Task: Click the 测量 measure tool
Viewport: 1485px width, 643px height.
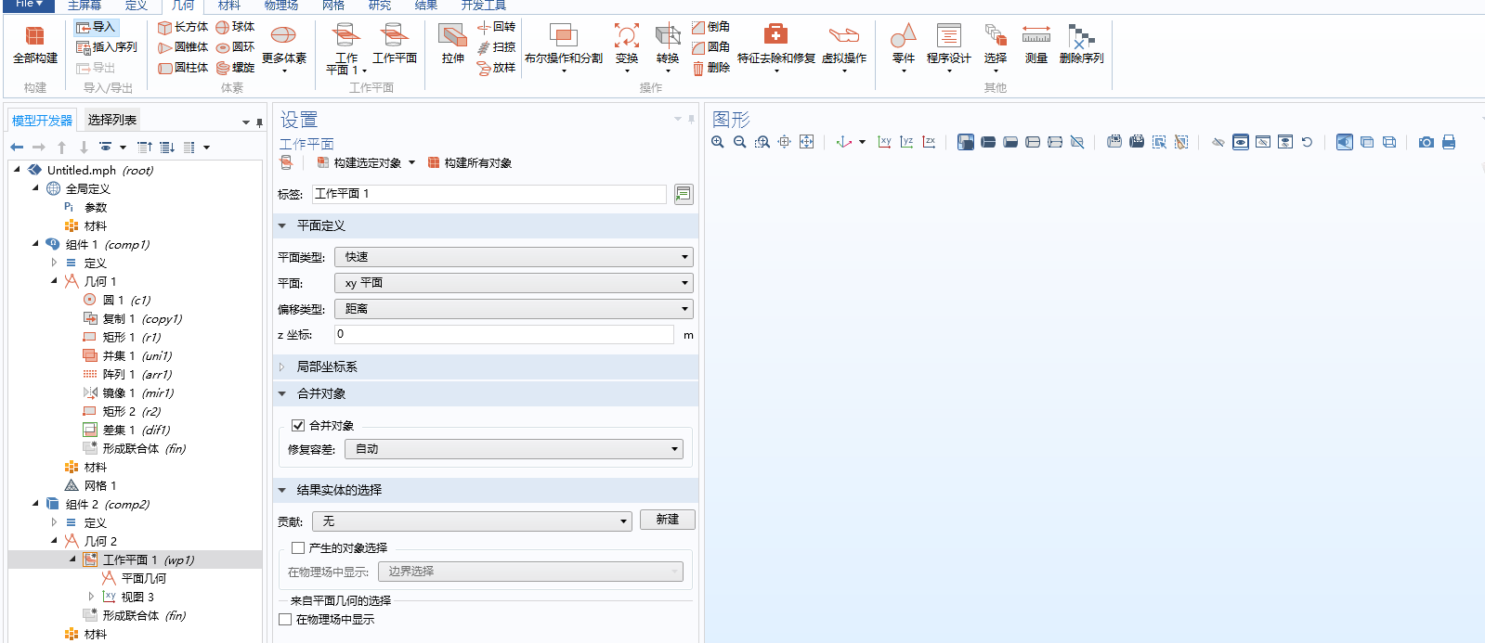Action: point(1036,44)
